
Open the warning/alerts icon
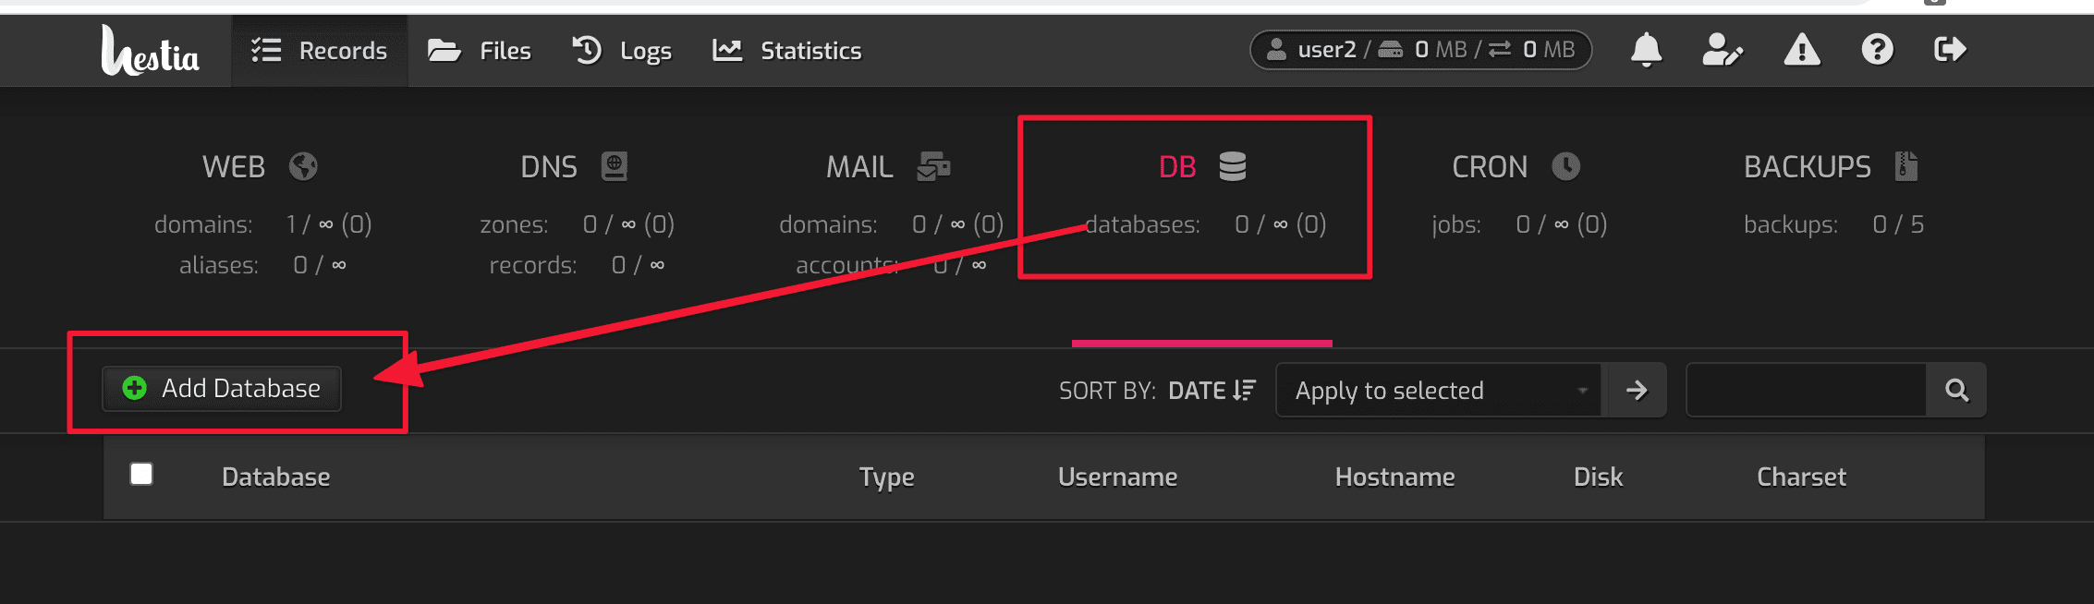click(x=1800, y=51)
